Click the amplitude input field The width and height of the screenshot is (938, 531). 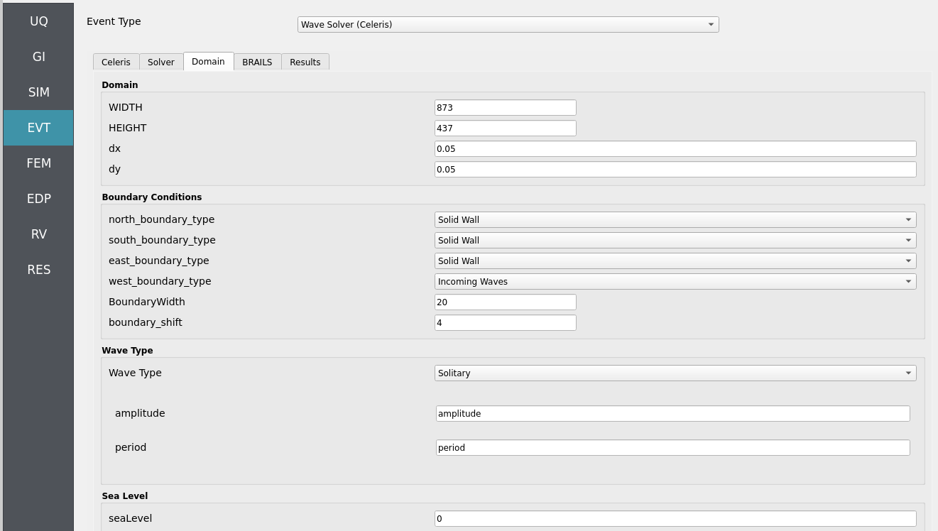coord(672,414)
